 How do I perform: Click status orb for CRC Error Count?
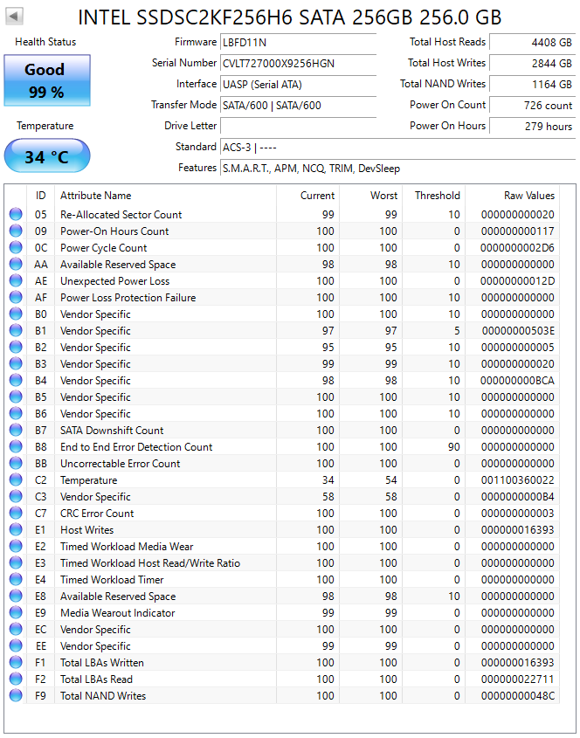(x=16, y=513)
